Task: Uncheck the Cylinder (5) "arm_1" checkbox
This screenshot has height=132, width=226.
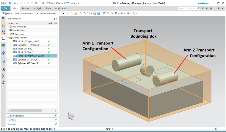Action: click(14, 60)
